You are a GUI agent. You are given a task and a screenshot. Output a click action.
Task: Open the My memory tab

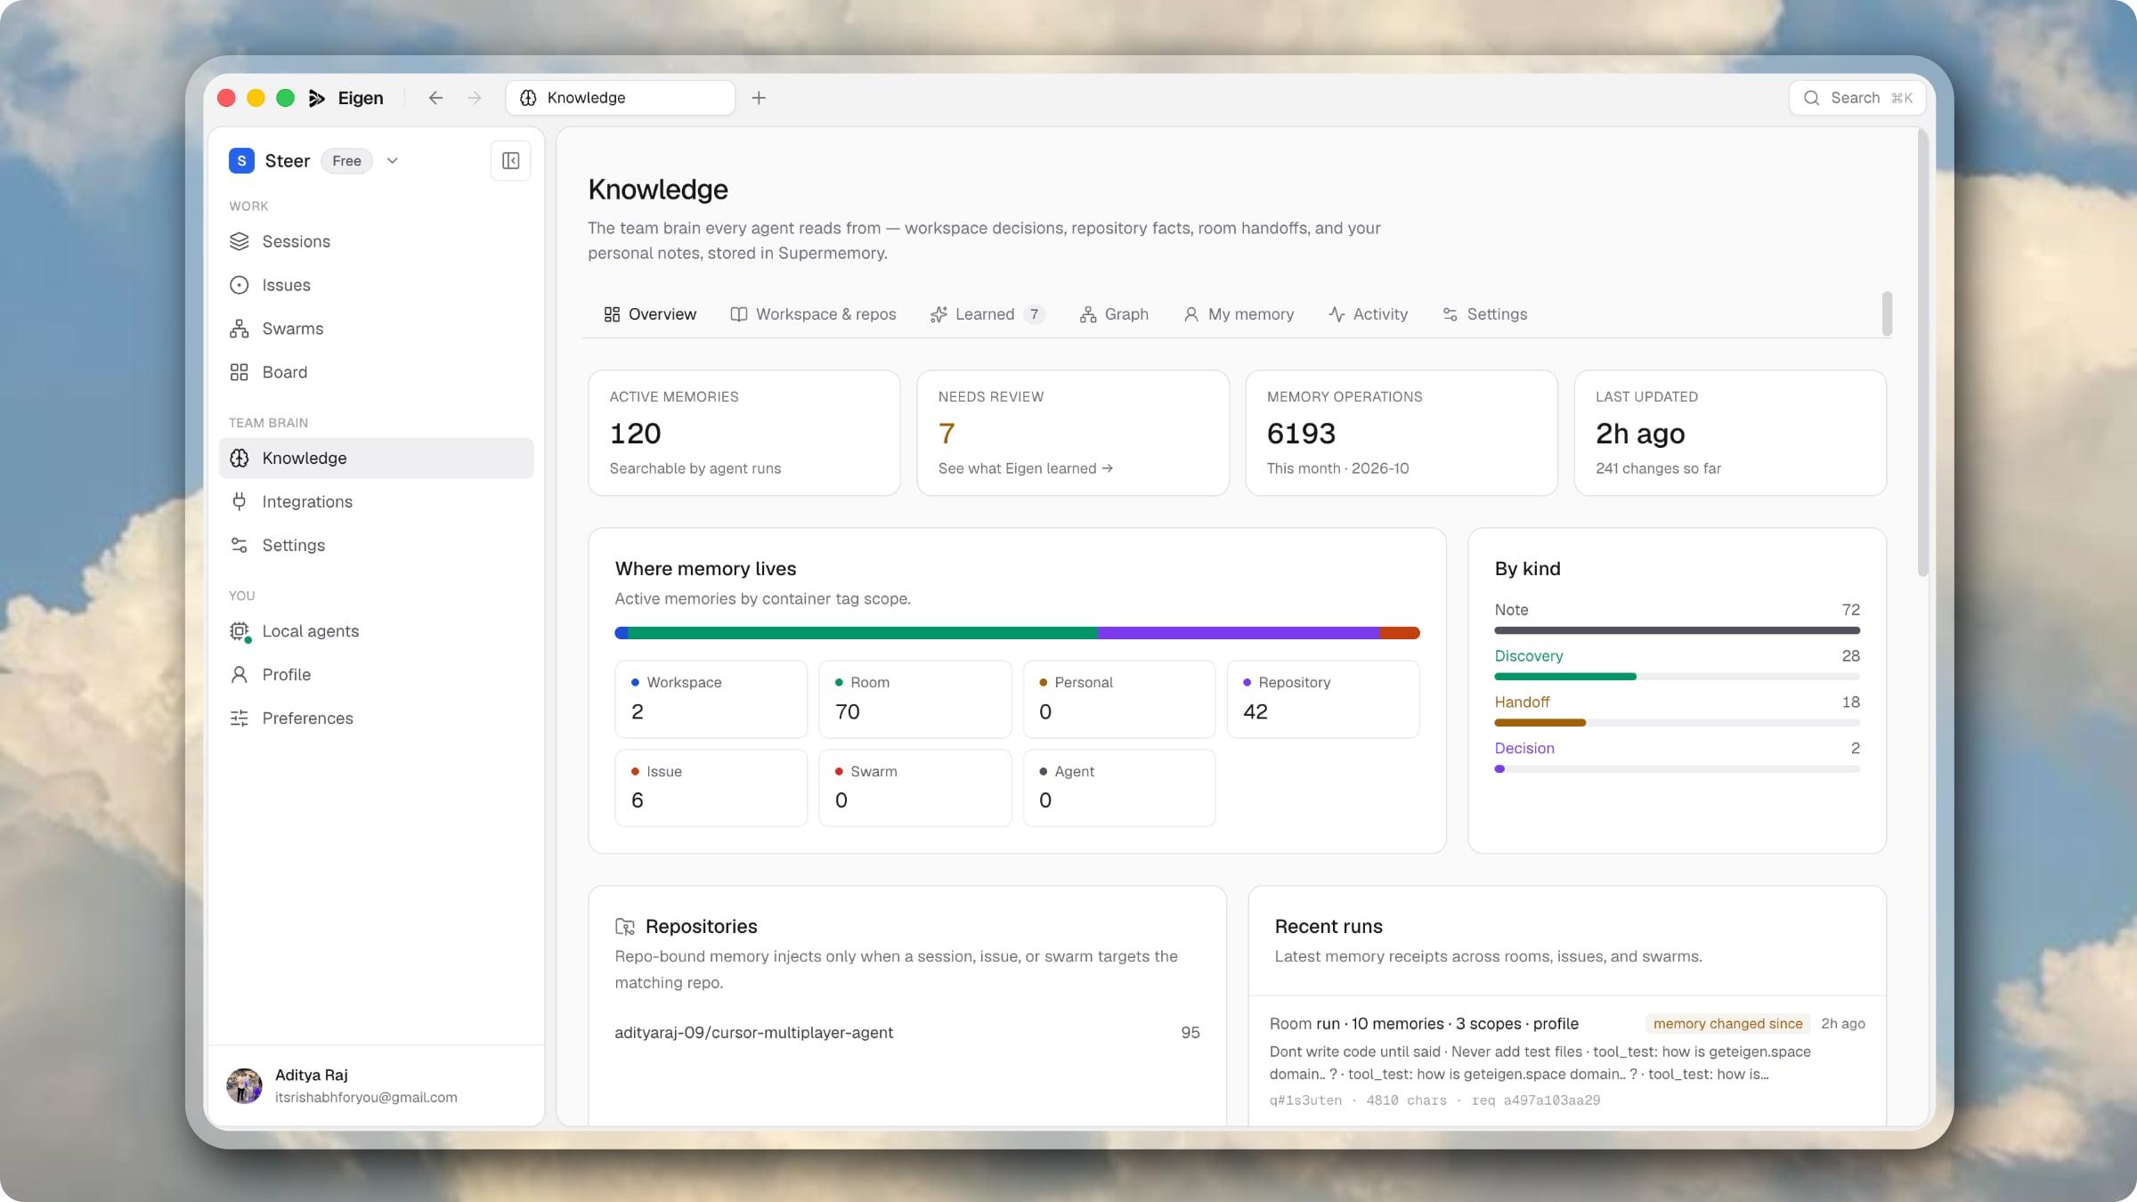pyautogui.click(x=1239, y=314)
